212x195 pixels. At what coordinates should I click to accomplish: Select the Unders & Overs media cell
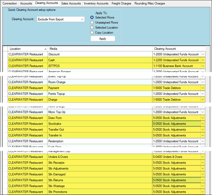[100, 157]
